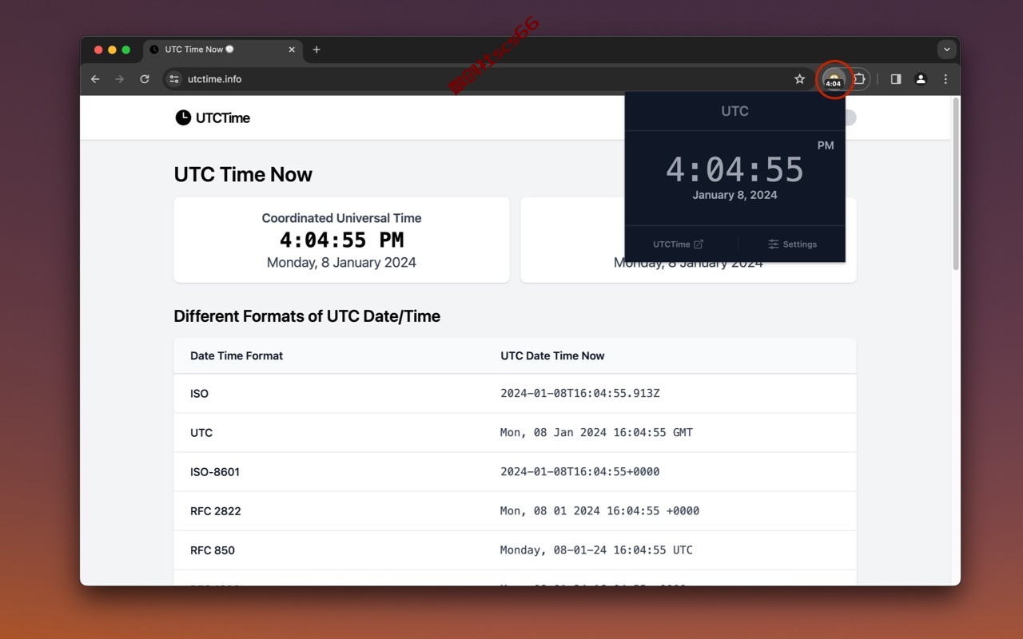Screen dimensions: 1023x639
Task: Close the UTC Time Now tab
Action: click(x=292, y=50)
